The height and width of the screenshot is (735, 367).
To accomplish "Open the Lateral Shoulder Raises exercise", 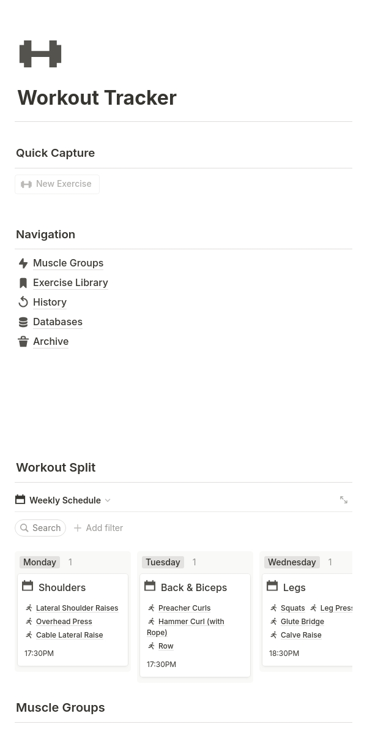I will pos(77,608).
